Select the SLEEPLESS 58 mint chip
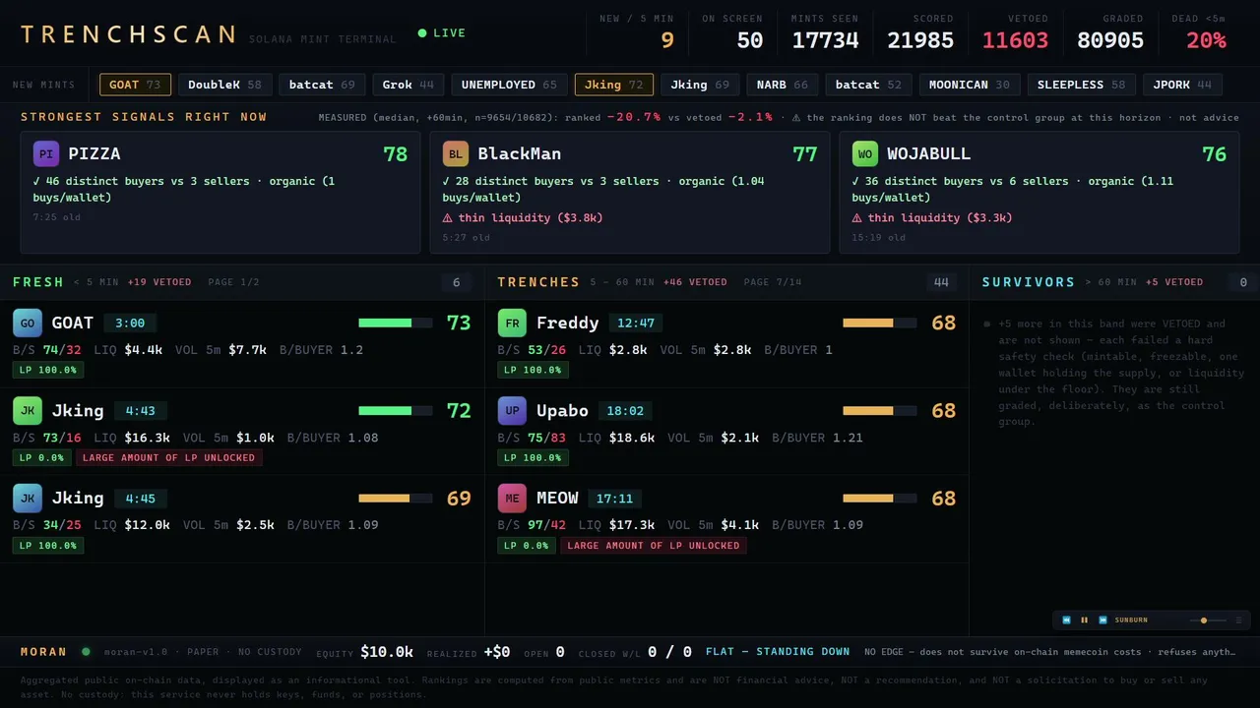 (1082, 85)
